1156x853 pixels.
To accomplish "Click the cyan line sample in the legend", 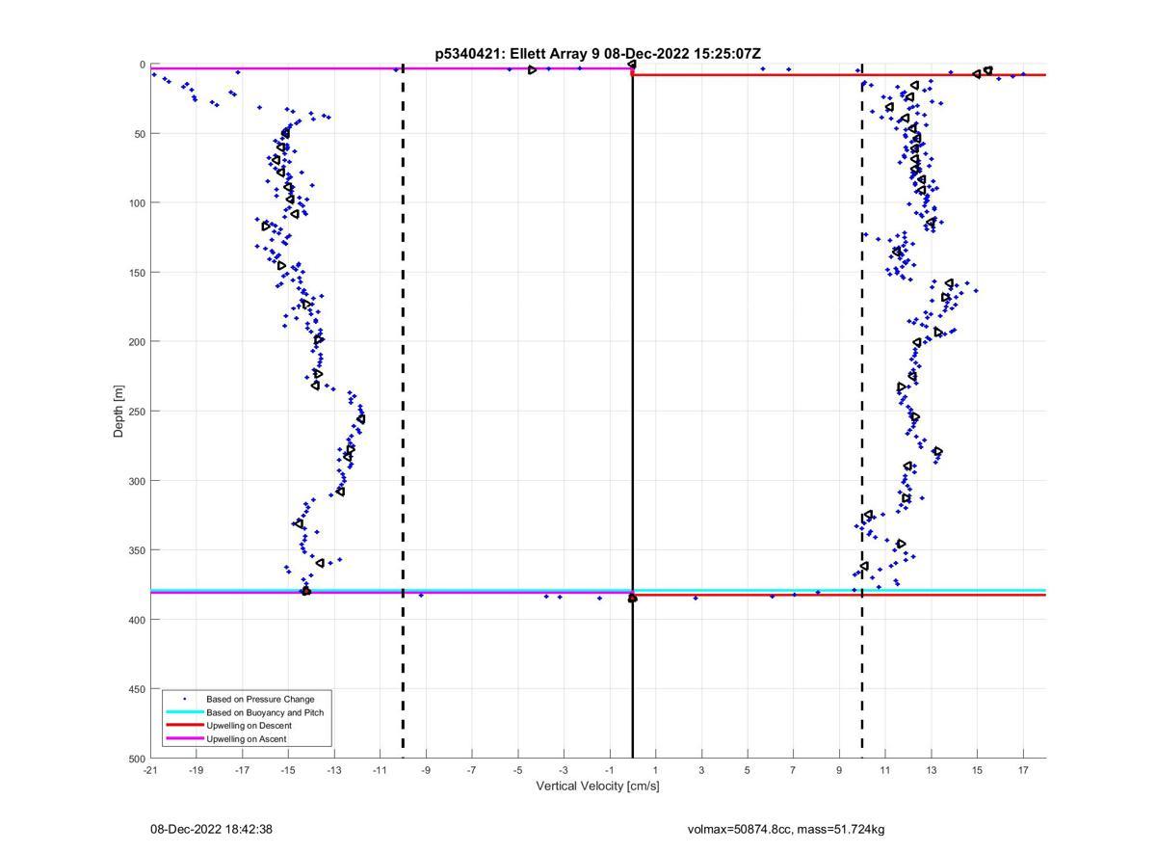I will point(185,712).
